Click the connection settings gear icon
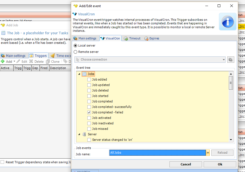 (x=231, y=60)
